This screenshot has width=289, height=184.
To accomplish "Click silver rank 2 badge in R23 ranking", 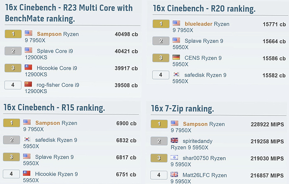I will (13, 51).
